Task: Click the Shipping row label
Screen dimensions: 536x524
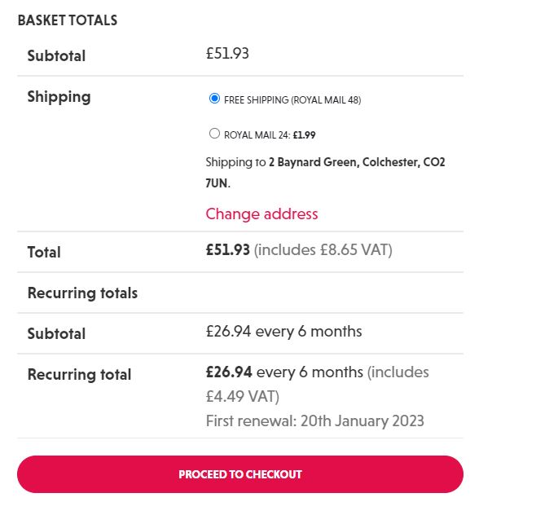Action: pos(59,97)
